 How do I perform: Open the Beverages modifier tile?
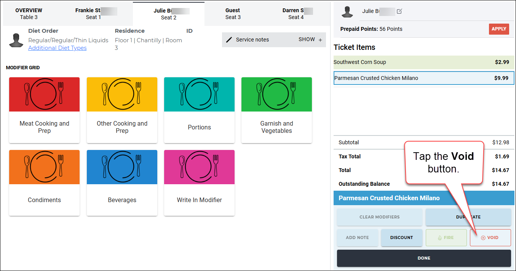(x=122, y=183)
